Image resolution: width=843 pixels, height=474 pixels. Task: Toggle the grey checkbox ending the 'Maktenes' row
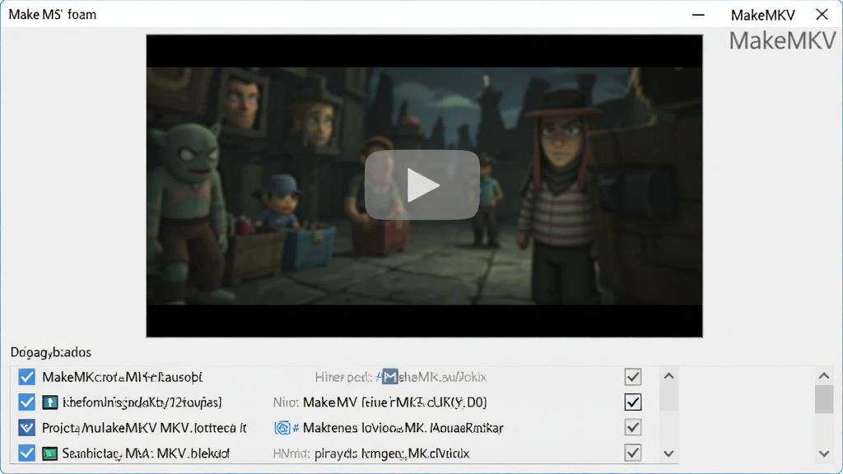tap(633, 428)
